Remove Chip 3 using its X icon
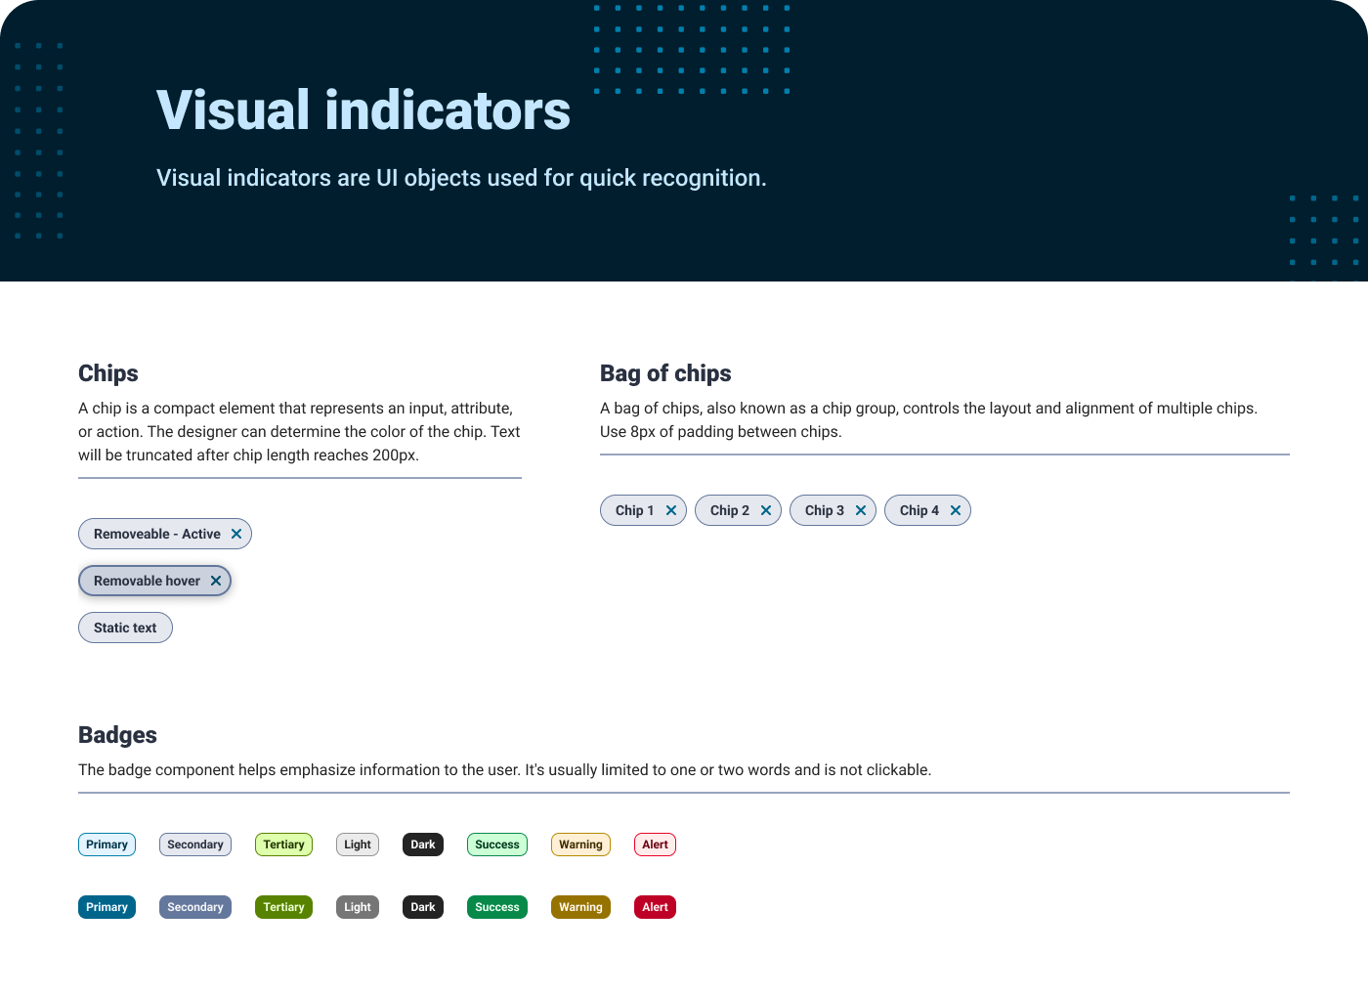This screenshot has width=1368, height=997. pos(861,510)
